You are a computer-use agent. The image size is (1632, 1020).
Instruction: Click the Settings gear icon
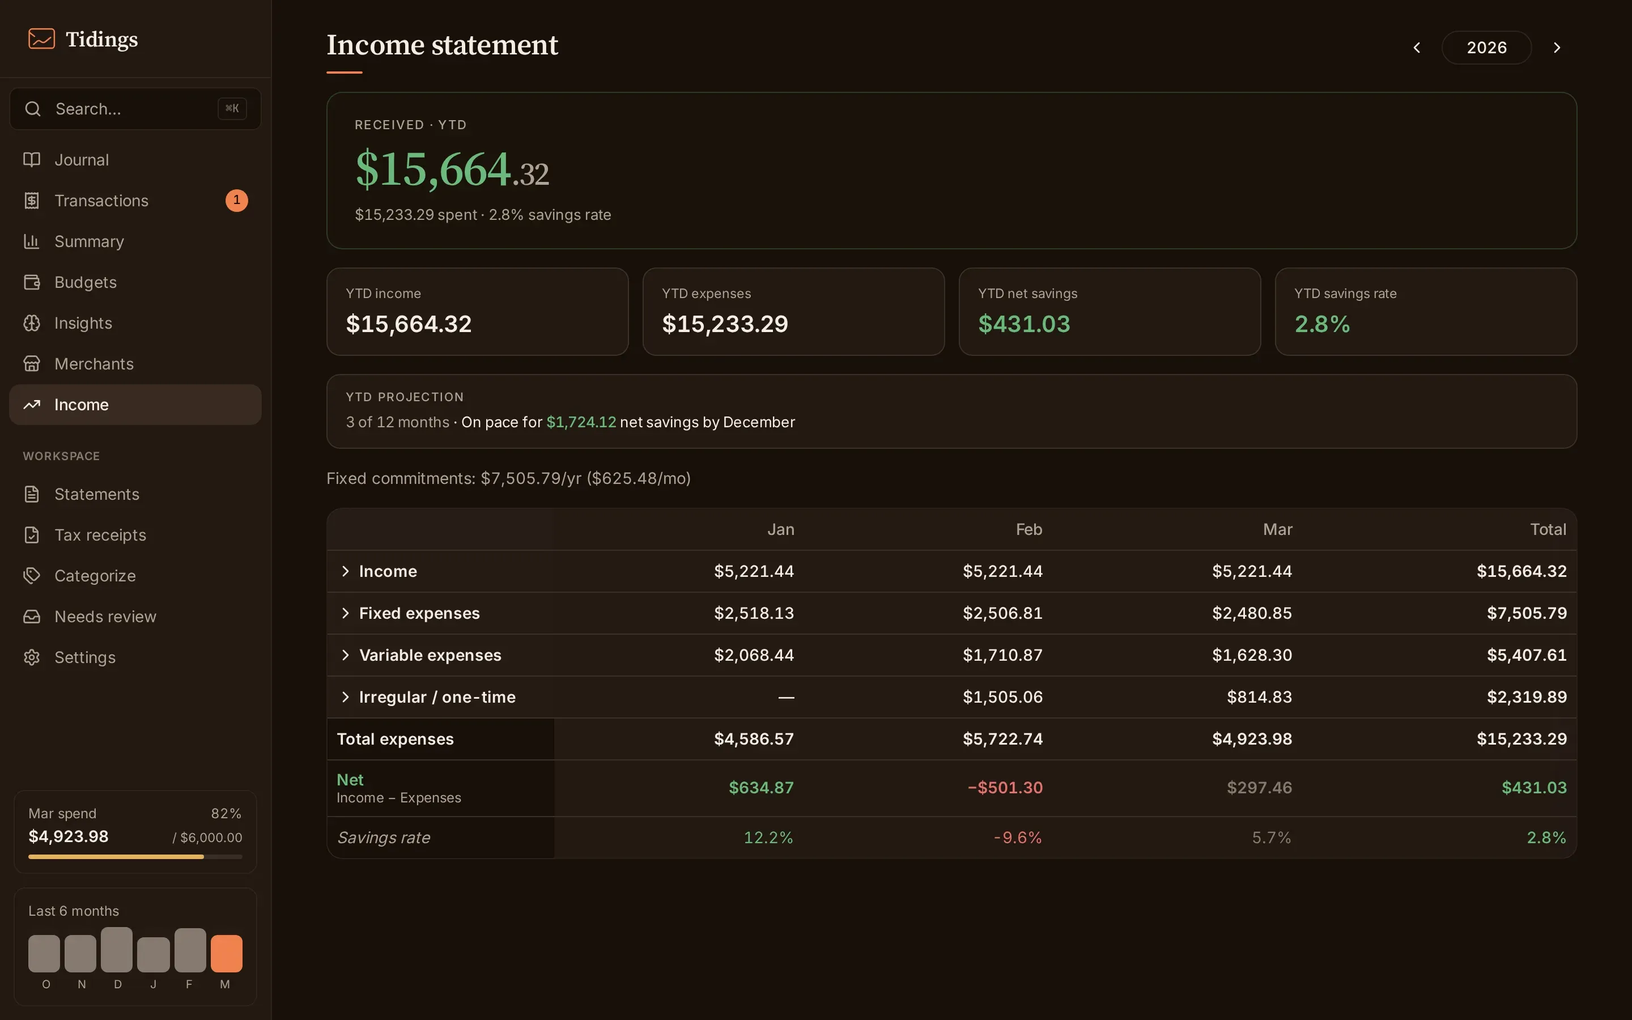[32, 657]
